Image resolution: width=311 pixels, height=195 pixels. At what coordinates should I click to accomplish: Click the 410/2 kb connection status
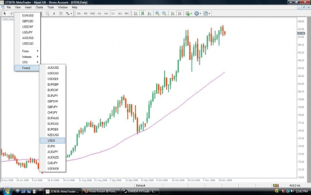click(x=295, y=186)
